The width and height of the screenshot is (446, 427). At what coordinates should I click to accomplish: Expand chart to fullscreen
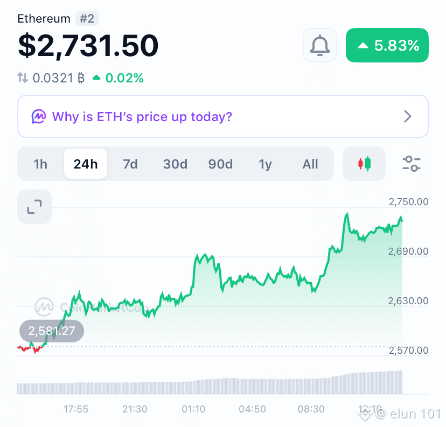tap(34, 207)
